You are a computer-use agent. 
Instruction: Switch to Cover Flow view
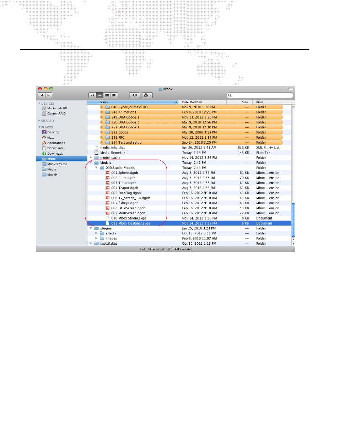click(114, 95)
